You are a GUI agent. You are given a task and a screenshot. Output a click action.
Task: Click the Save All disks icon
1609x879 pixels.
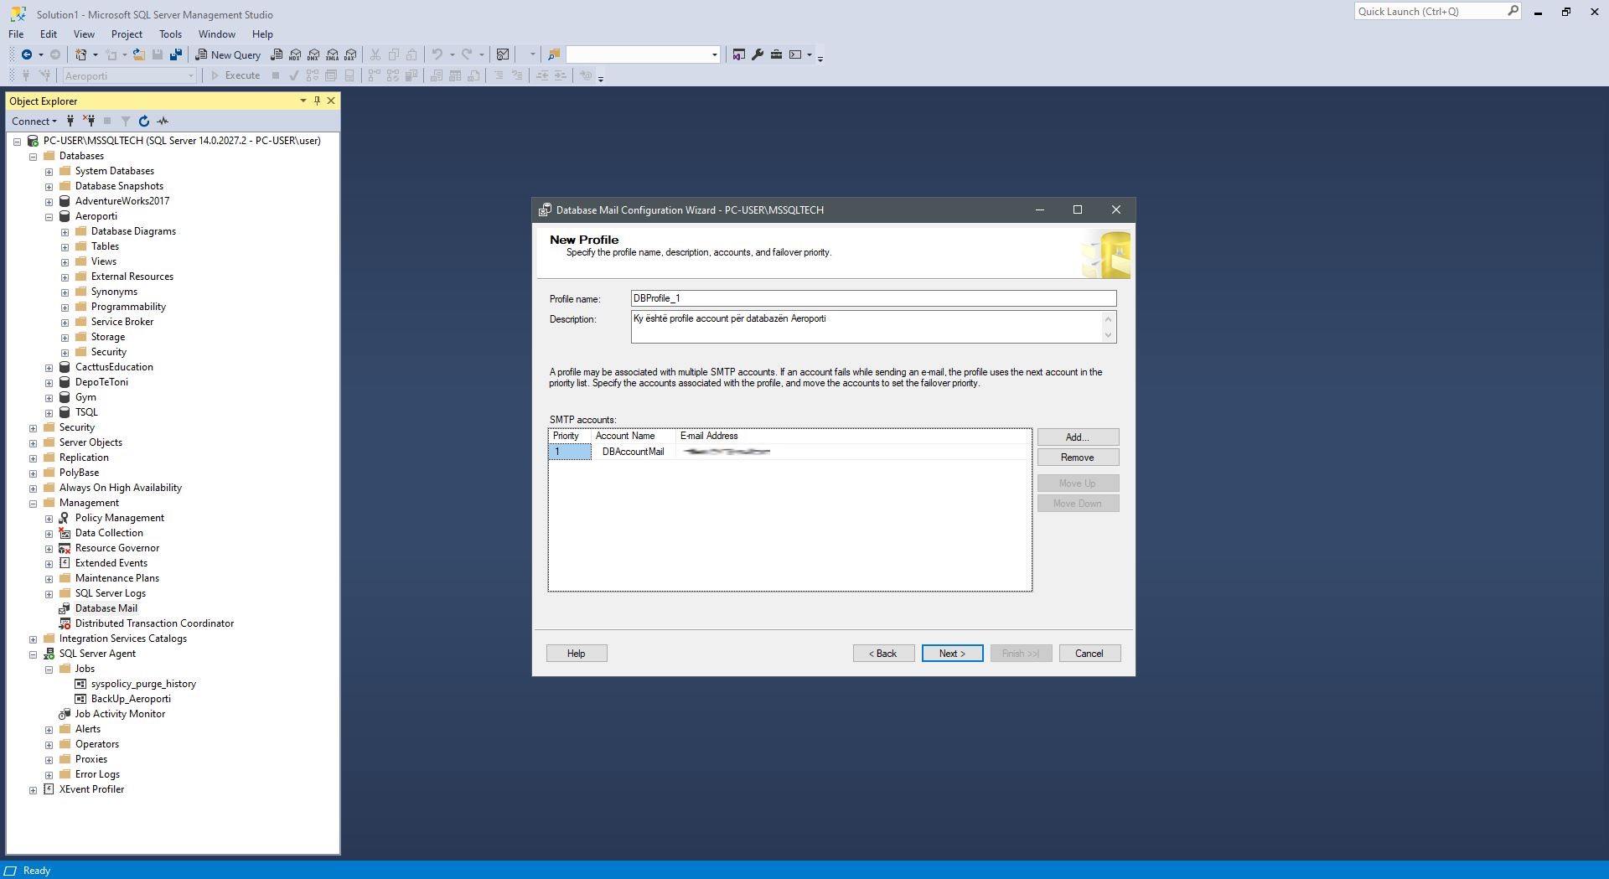click(175, 54)
